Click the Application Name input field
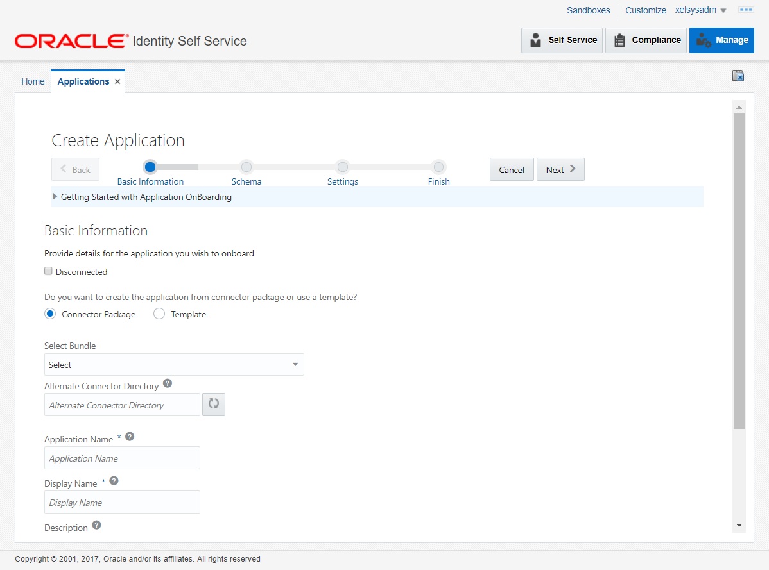This screenshot has width=769, height=570. [x=121, y=458]
